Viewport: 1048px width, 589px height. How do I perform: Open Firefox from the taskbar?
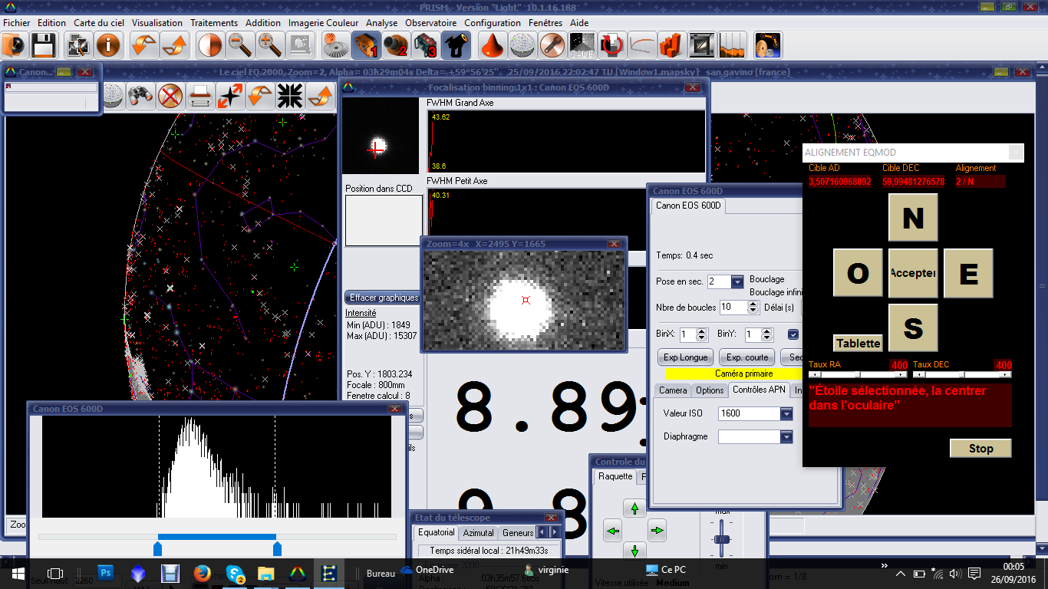point(203,573)
